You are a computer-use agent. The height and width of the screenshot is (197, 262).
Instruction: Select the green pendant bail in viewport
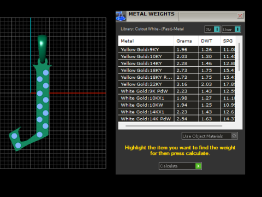[43, 48]
